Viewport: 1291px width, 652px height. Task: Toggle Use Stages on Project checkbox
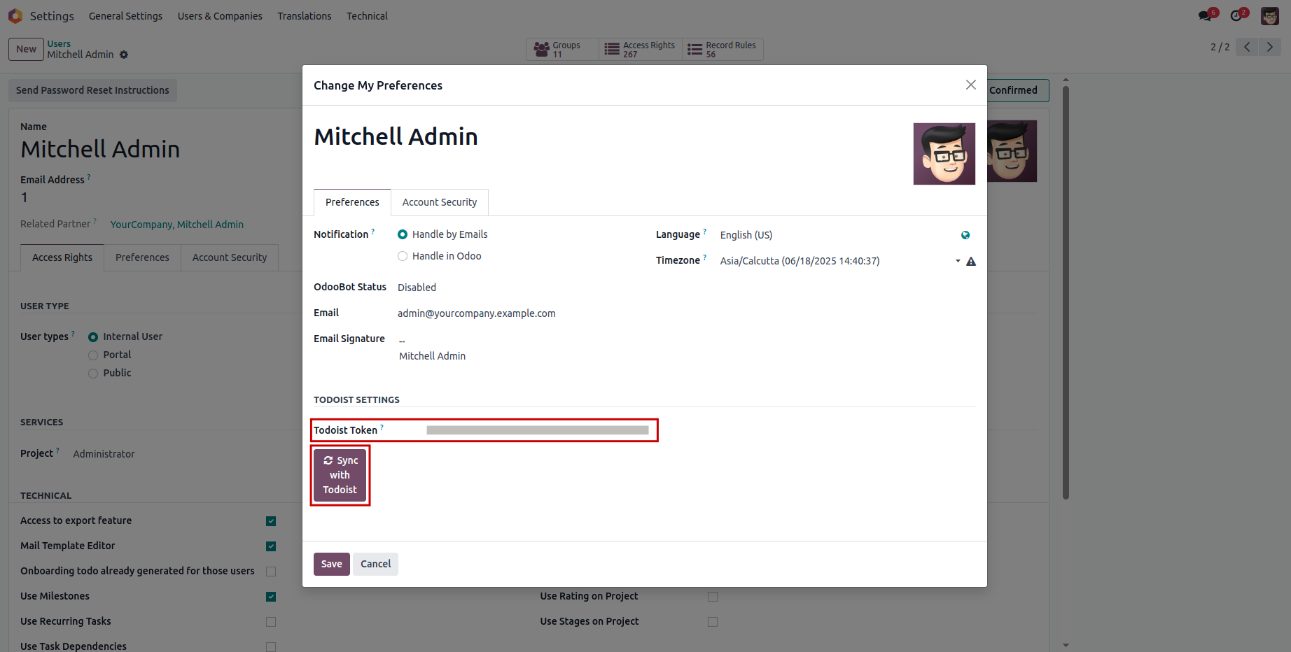(713, 622)
